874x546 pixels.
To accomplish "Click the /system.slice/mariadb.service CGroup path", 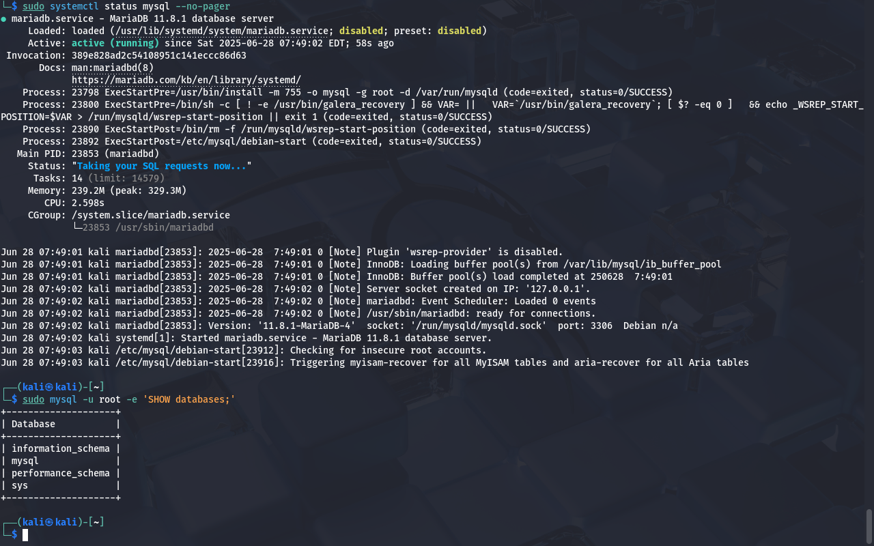I will [151, 215].
